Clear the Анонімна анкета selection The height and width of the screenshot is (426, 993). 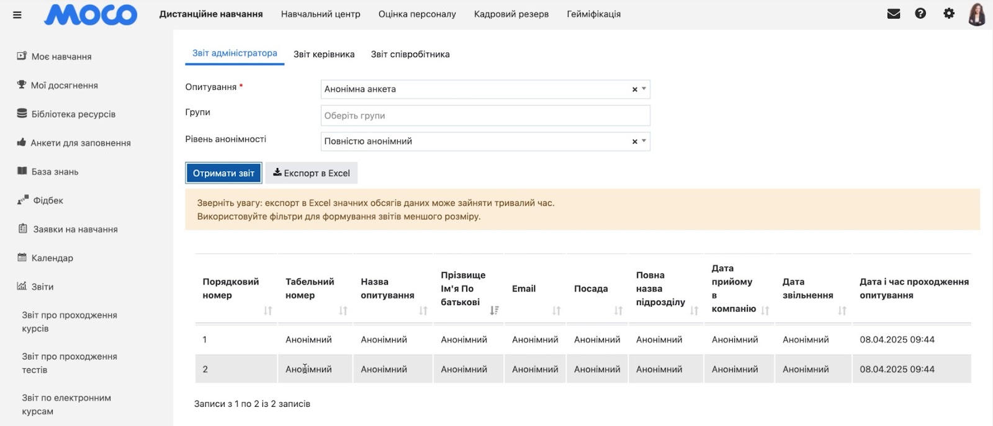pyautogui.click(x=634, y=89)
